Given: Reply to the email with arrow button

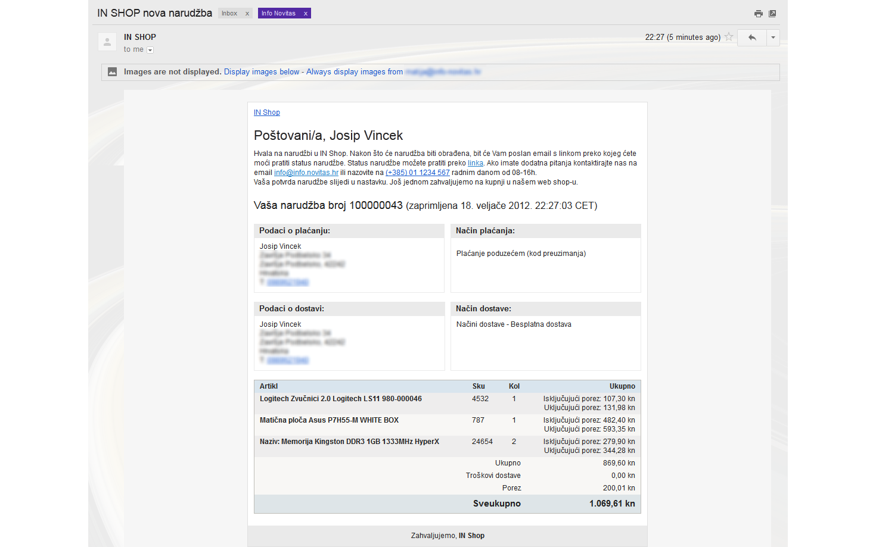Looking at the screenshot, I should tap(752, 37).
